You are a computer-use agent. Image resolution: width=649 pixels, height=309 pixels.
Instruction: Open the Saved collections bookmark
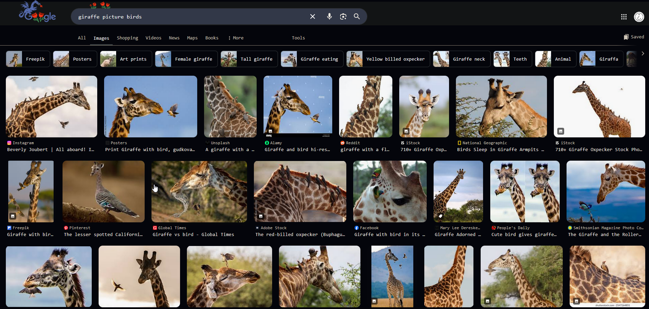click(x=634, y=37)
